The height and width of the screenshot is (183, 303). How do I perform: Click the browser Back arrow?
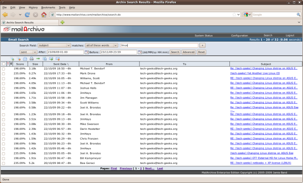(x=5, y=15)
